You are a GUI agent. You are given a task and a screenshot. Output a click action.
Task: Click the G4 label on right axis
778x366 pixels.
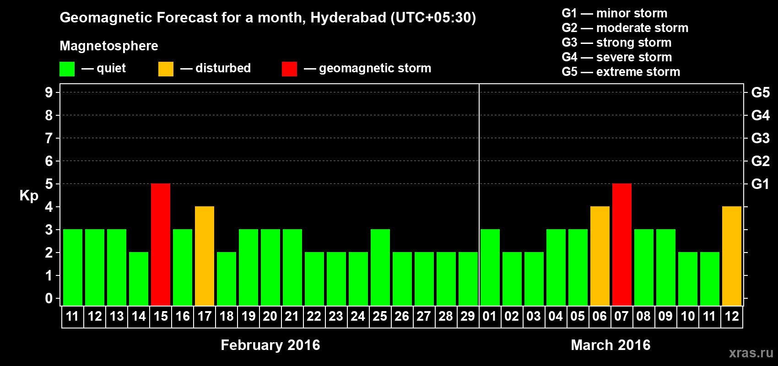coord(761,115)
